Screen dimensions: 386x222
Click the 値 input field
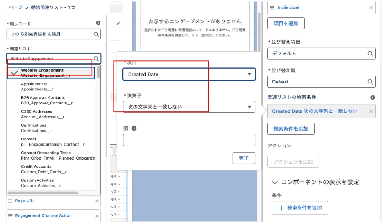coord(189,140)
